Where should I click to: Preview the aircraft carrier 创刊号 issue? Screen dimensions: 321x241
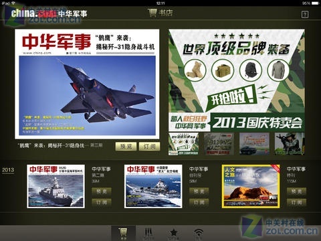click(199, 191)
